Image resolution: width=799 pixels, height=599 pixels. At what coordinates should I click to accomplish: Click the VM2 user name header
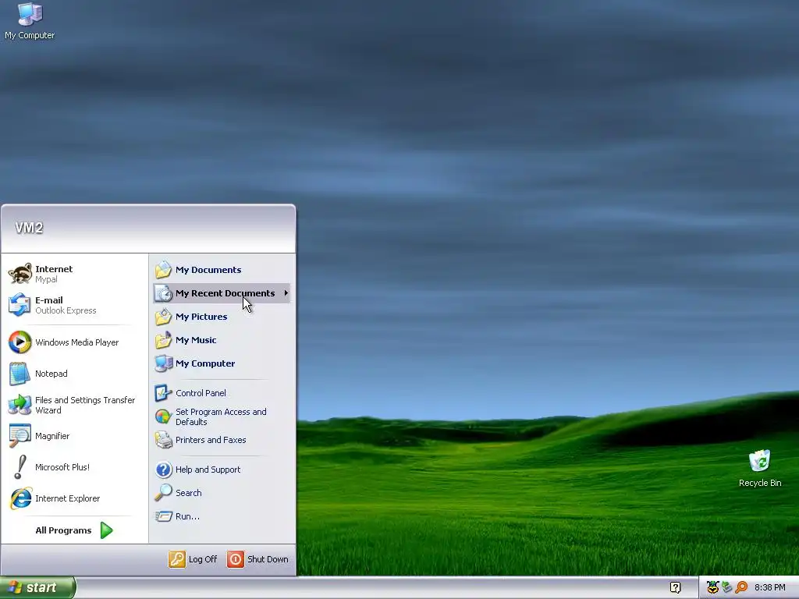(29, 228)
